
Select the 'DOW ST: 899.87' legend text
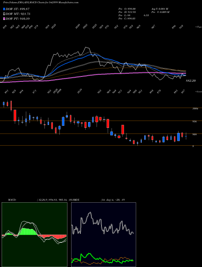(x=18, y=9)
